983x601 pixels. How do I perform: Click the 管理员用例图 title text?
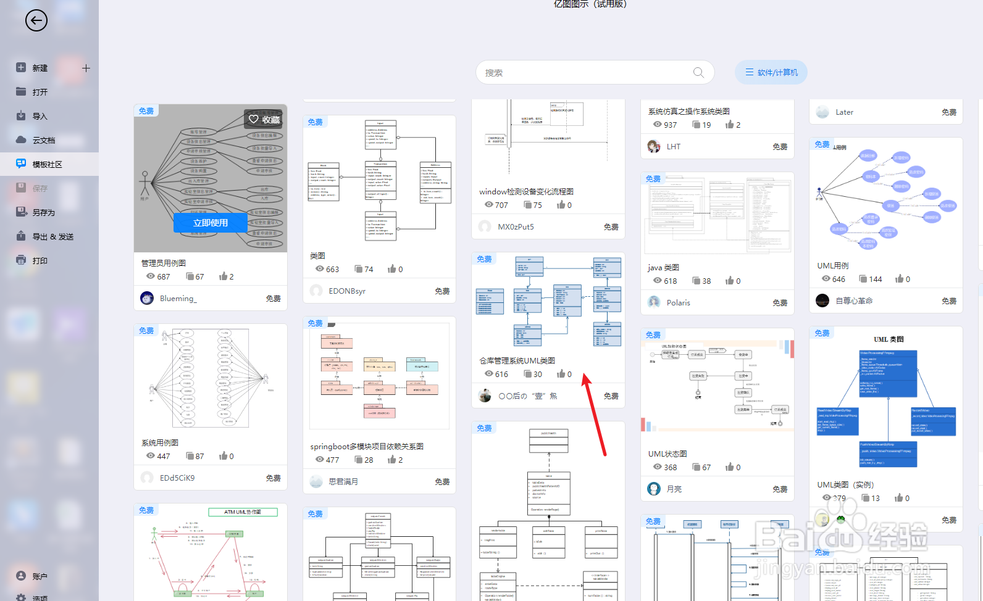[x=164, y=263]
